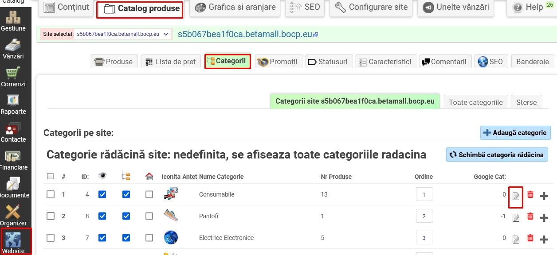Add subcategory via plus icon for Electrice-Electronice
Viewport: 557px width, 255px height.
544,239
